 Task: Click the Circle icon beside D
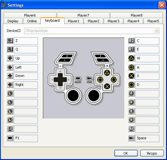point(131,85)
